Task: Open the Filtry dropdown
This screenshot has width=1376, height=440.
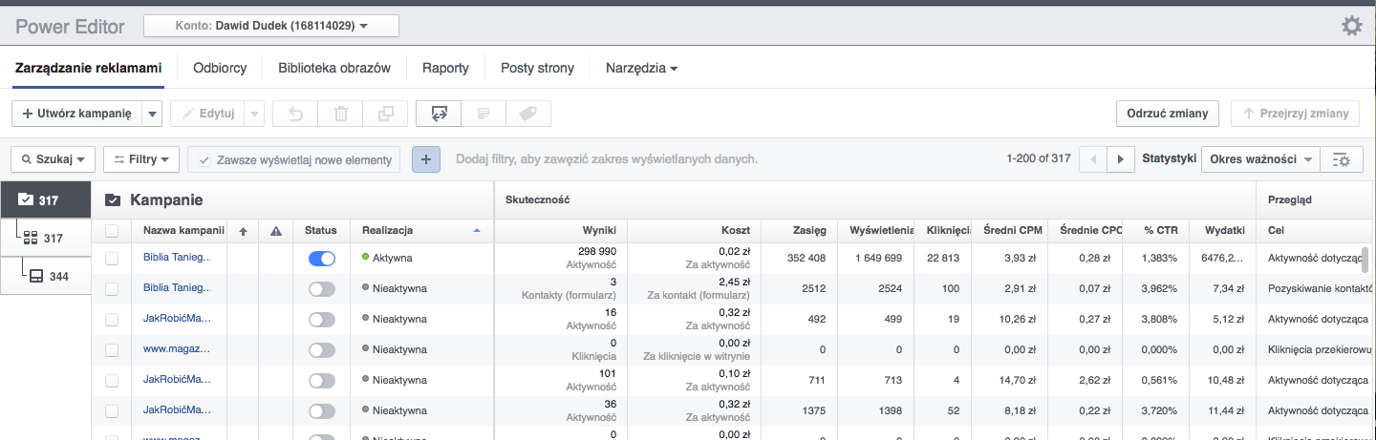Action: pos(141,159)
